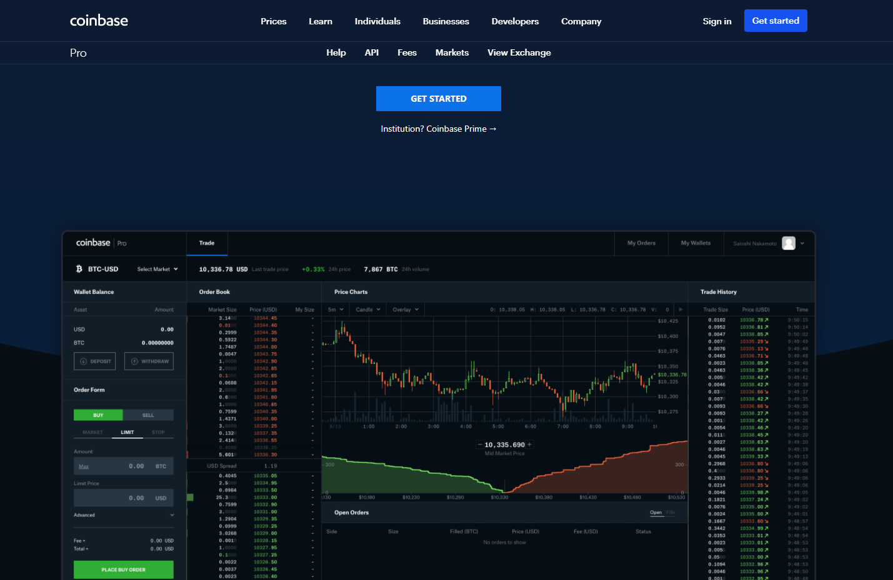This screenshot has width=893, height=580.
Task: Click the Wallet Balance panel heading
Action: coord(94,292)
